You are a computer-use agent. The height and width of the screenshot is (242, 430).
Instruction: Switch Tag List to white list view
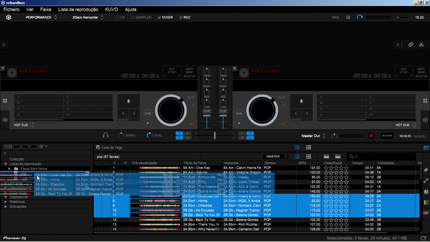click(308, 147)
